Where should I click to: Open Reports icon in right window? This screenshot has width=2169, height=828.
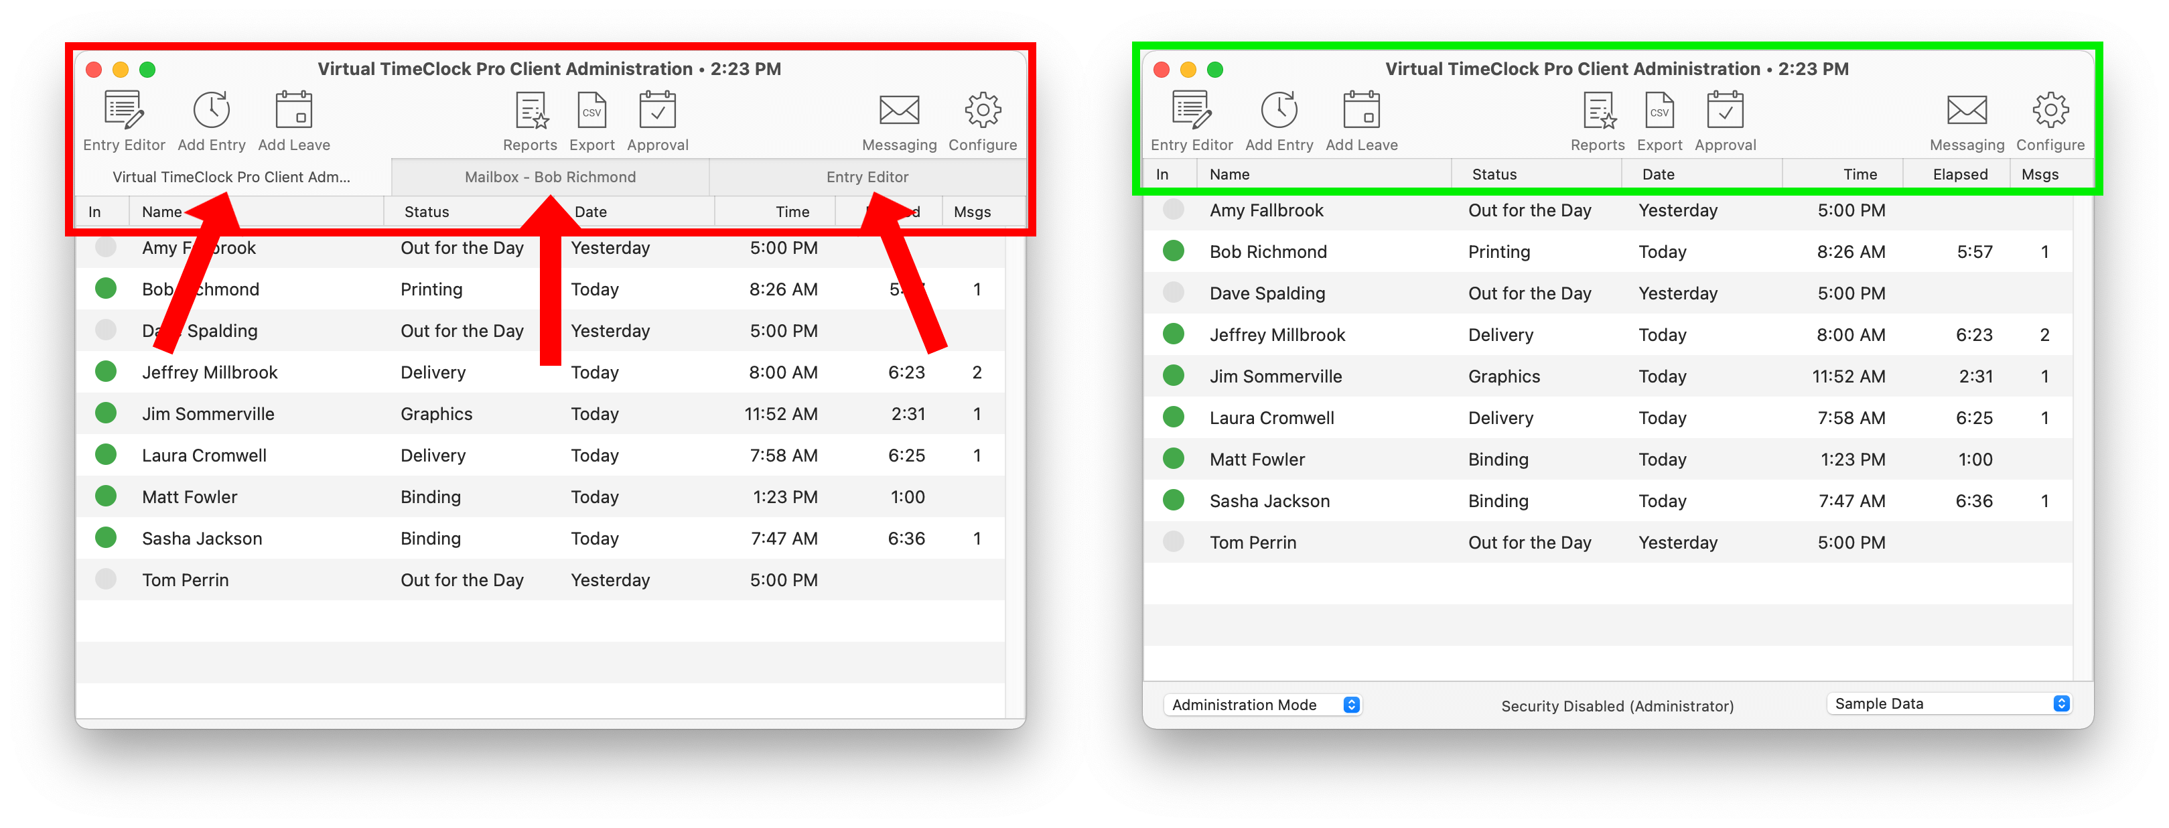click(x=1599, y=111)
